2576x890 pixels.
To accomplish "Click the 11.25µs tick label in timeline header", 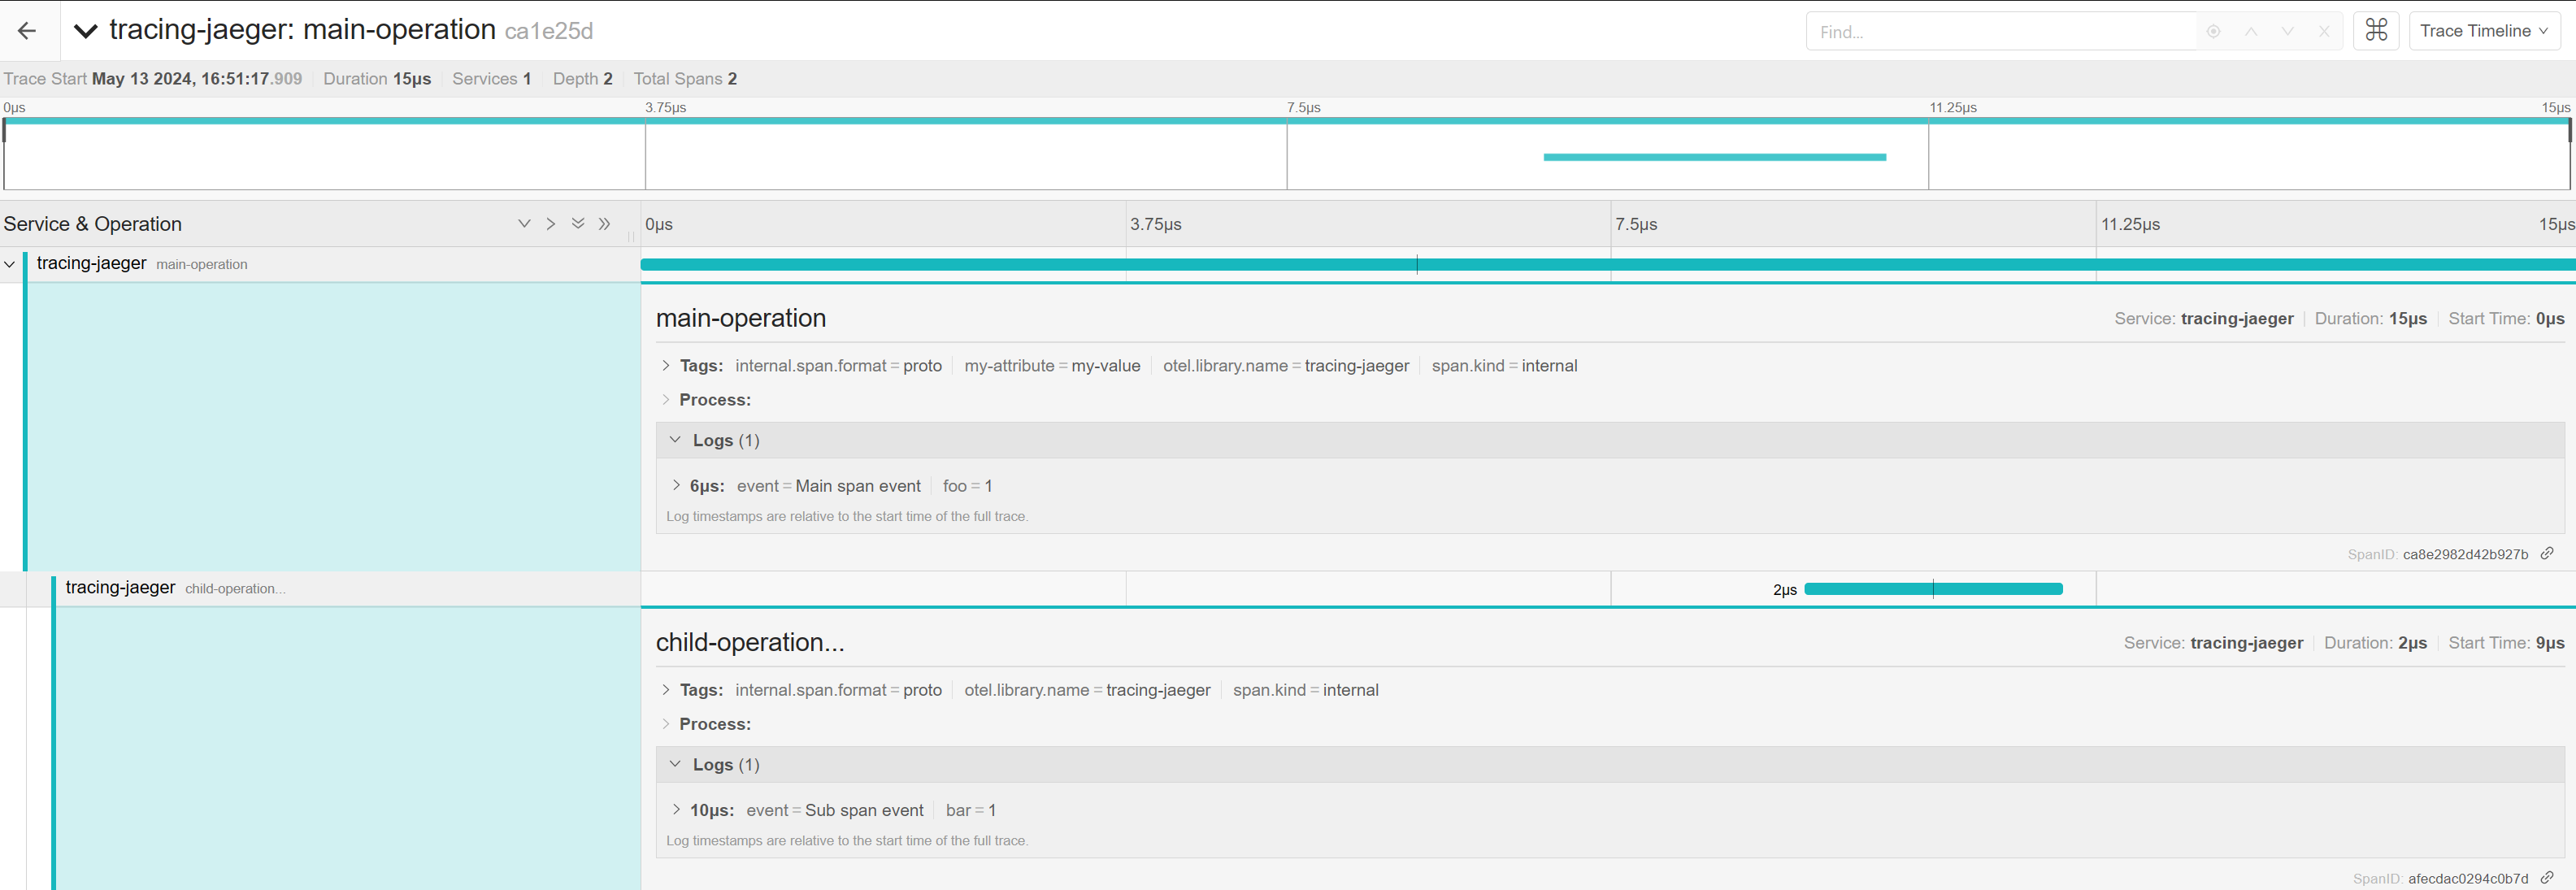I will pos(2130,224).
